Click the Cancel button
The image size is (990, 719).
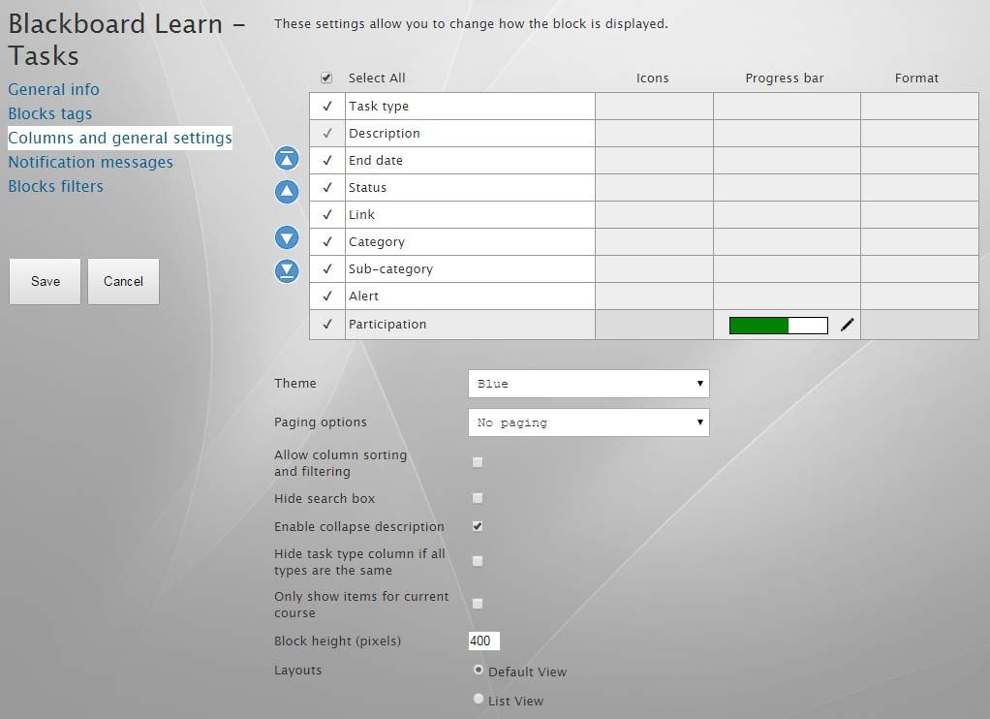123,281
